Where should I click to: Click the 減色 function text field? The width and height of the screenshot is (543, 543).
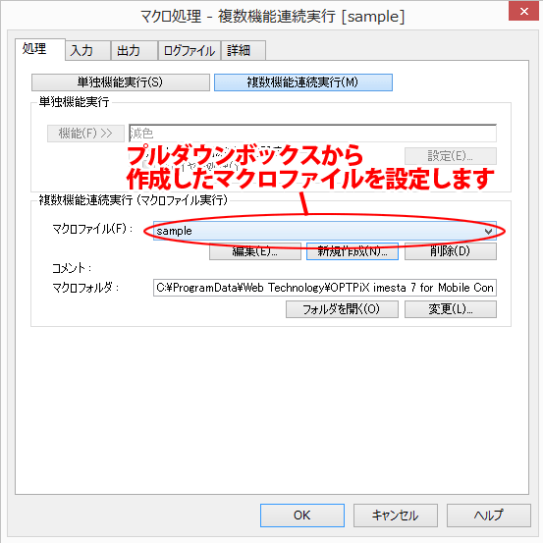[312, 134]
